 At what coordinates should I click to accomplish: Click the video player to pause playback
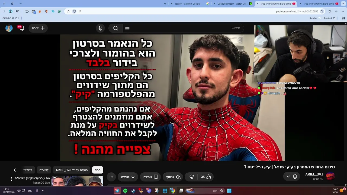tap(172, 97)
